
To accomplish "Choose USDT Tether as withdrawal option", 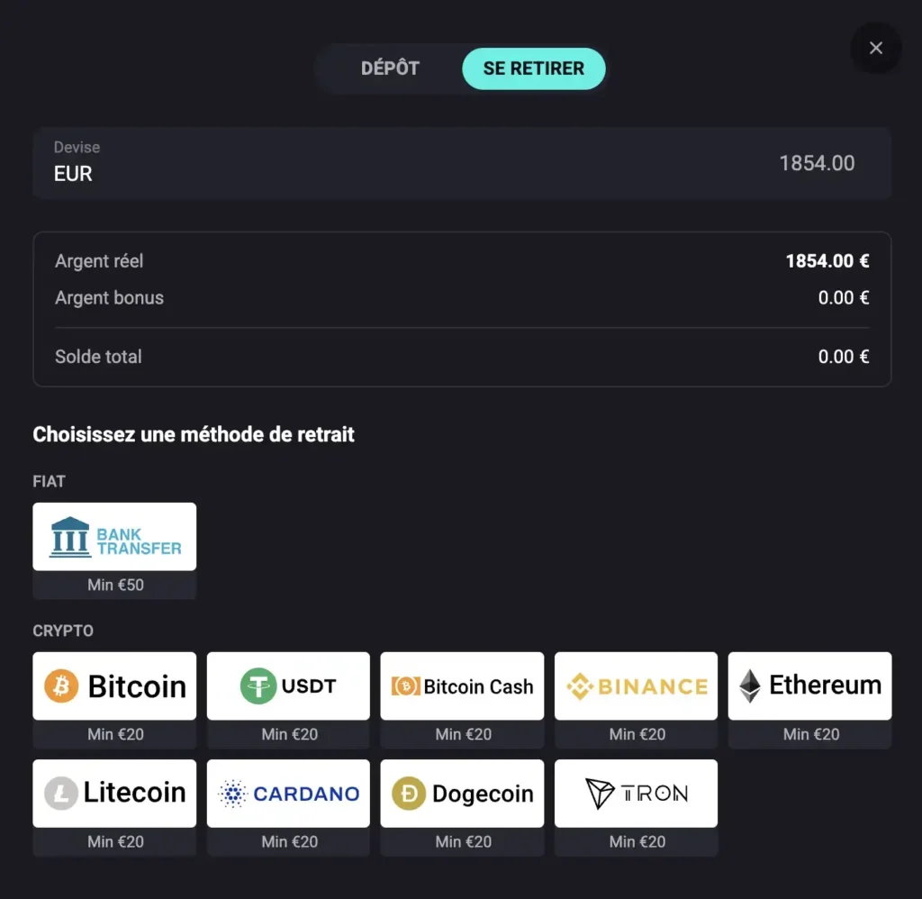I will click(x=288, y=686).
